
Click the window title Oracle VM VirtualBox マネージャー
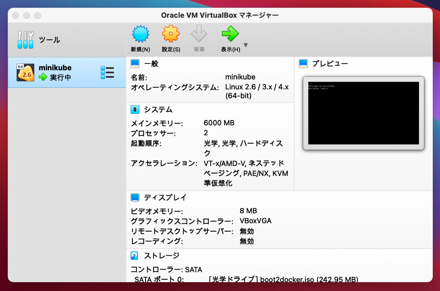(x=220, y=15)
